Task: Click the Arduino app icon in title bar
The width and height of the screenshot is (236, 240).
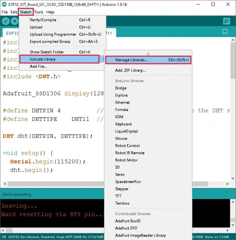Action: click(x=4, y=4)
